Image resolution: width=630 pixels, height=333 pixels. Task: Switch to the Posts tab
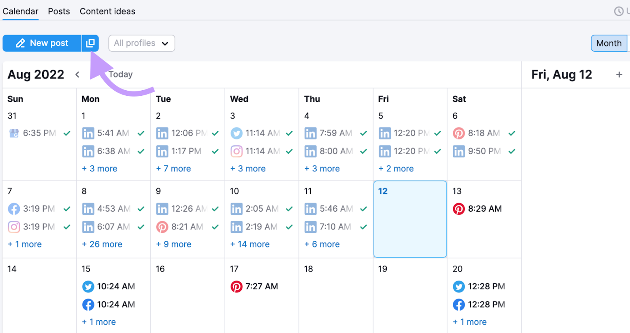click(x=59, y=11)
